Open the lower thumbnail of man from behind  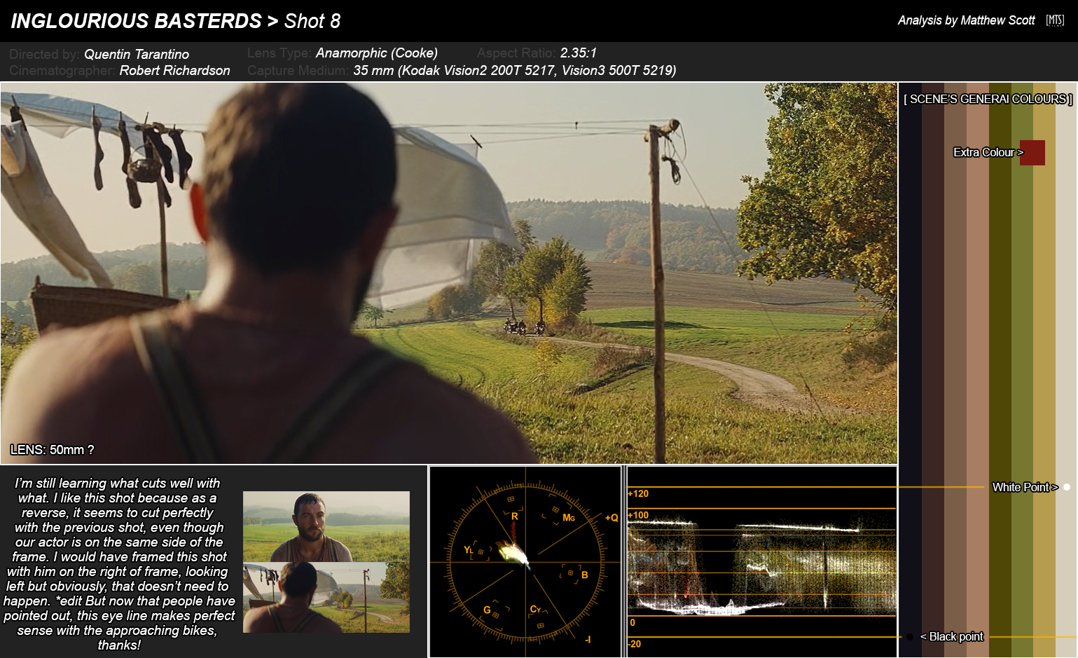[326, 598]
